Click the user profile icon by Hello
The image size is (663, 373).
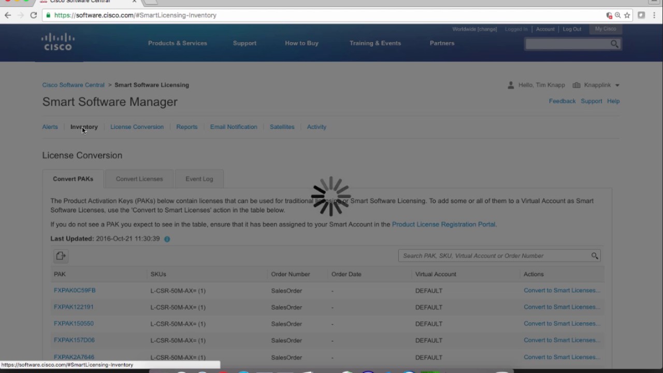[x=511, y=85]
